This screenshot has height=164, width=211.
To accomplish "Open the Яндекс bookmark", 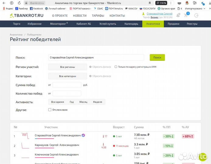I will tap(8, 9).
